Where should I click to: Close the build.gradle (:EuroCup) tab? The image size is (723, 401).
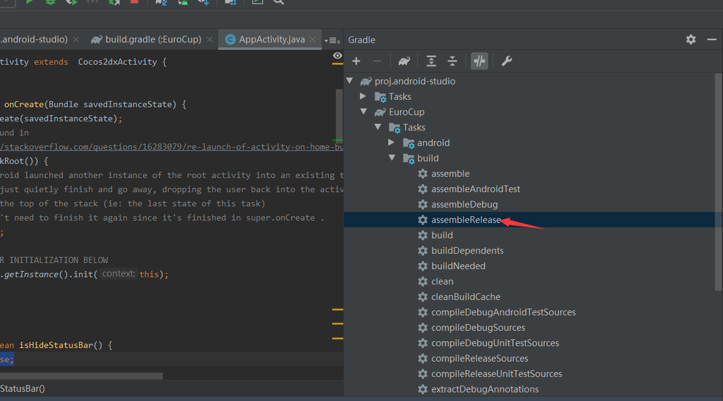pyautogui.click(x=210, y=39)
